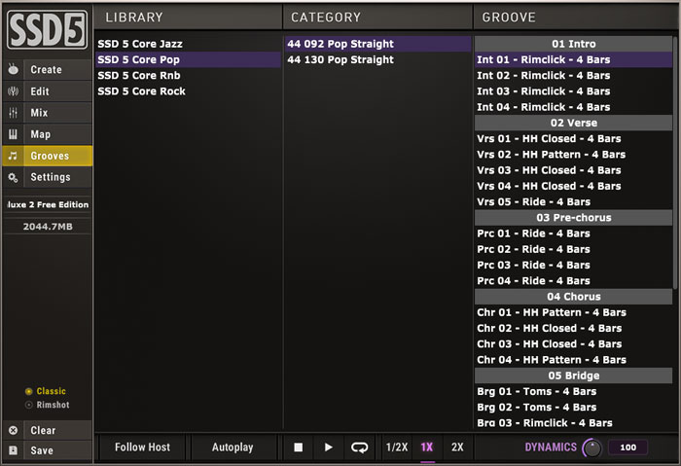Open the Edit page

point(48,91)
